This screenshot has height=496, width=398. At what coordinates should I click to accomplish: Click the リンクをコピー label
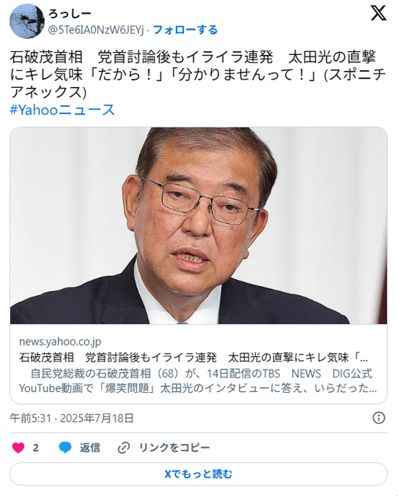tap(175, 448)
